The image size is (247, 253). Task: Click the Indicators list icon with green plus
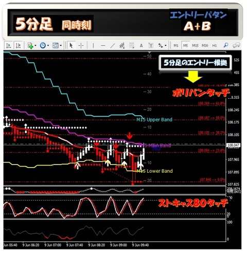pyautogui.click(x=30, y=46)
